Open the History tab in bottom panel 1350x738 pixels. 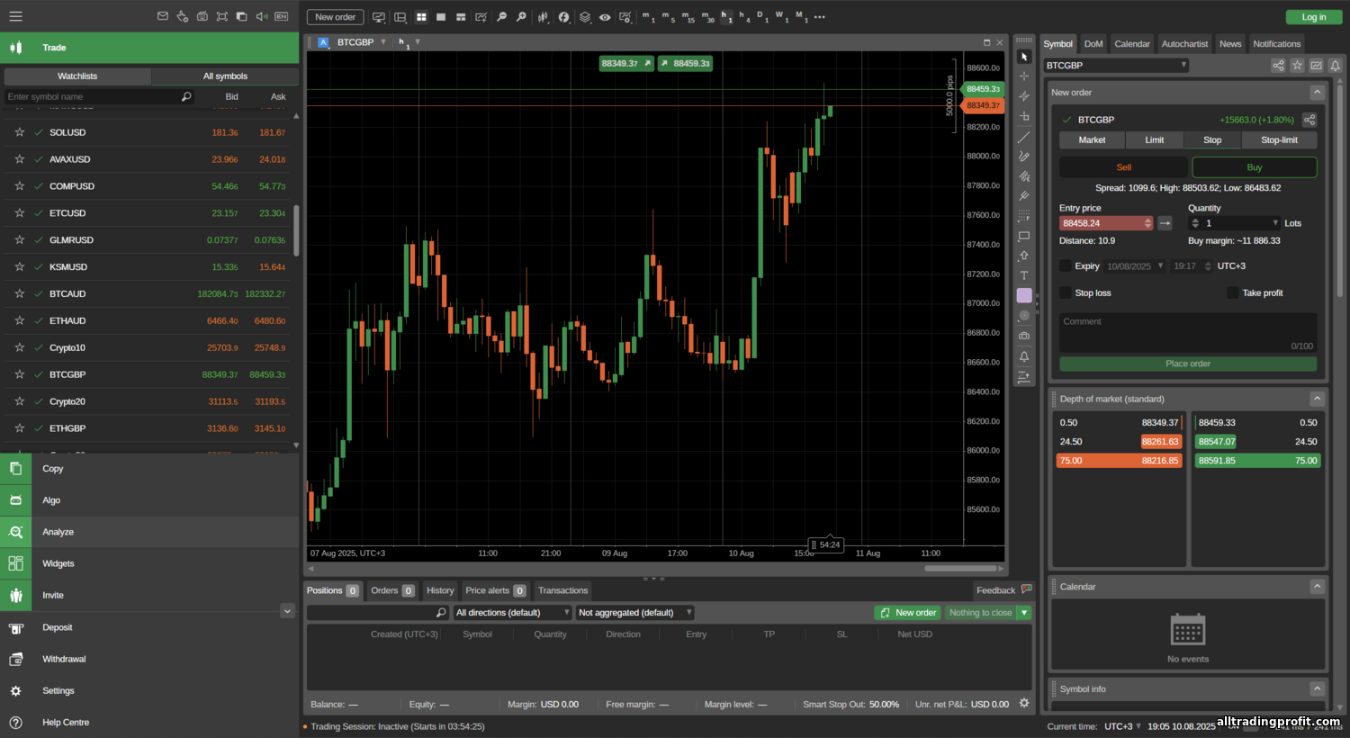click(x=440, y=590)
